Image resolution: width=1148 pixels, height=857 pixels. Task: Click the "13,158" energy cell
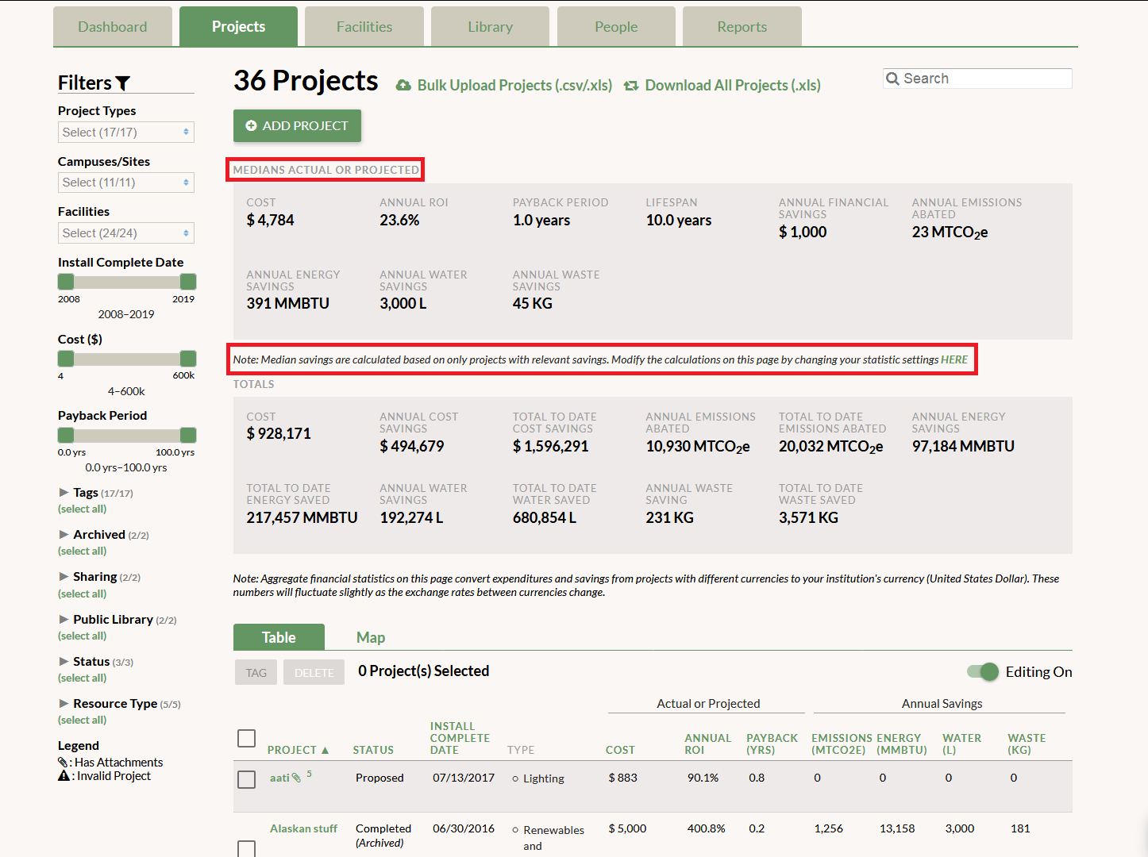(897, 828)
